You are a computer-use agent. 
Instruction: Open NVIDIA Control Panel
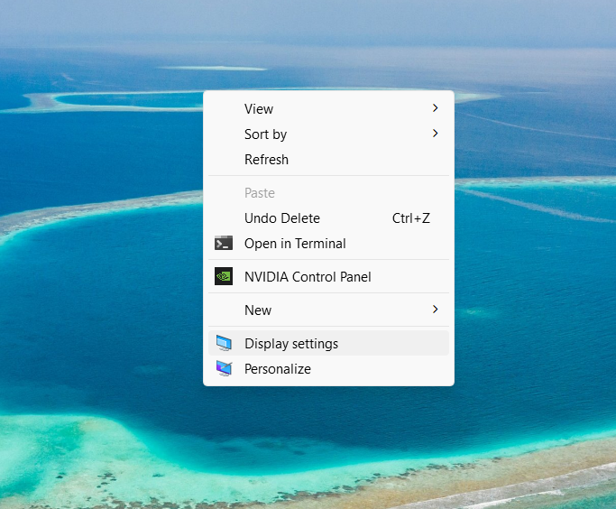[308, 277]
